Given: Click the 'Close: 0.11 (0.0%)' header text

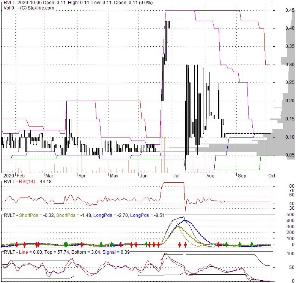Looking at the screenshot, I should tap(133, 3).
